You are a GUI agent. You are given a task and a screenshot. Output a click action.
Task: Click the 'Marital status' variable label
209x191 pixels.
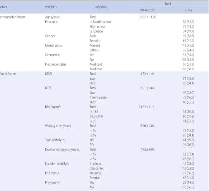tap(54, 45)
